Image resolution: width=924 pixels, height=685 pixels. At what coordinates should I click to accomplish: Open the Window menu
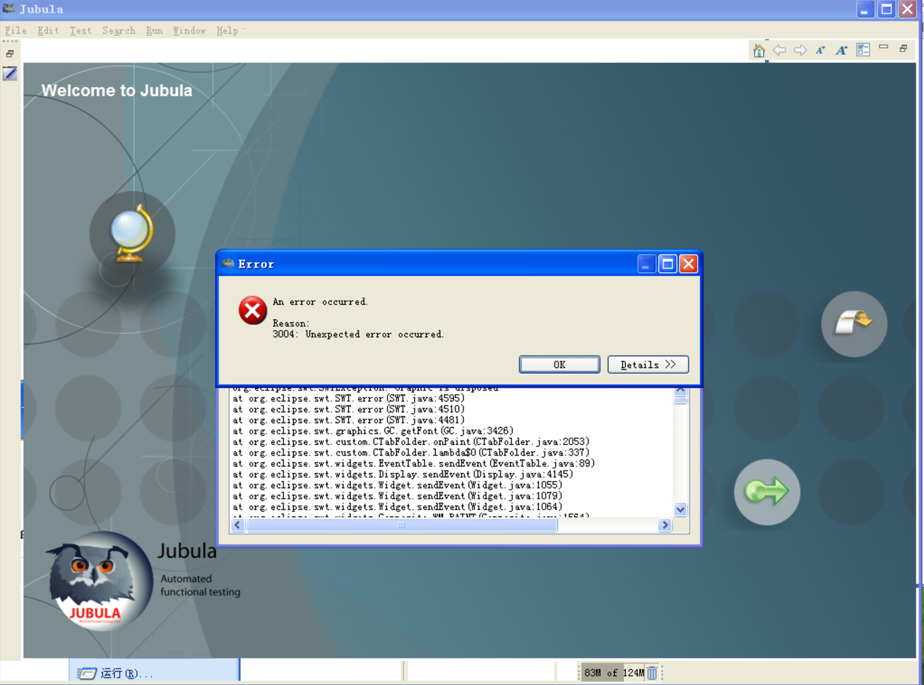(x=189, y=30)
